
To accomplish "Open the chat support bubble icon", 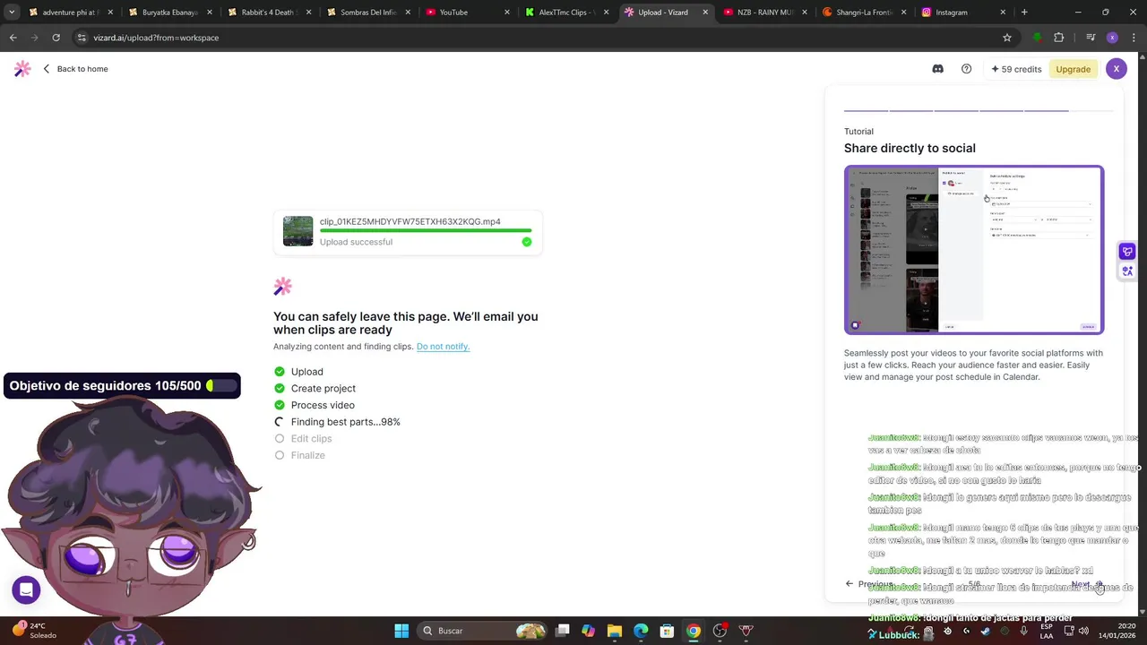I will click(x=26, y=589).
